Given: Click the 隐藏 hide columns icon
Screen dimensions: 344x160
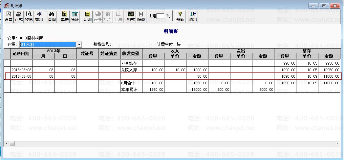Looking at the screenshot, I should [141, 17].
